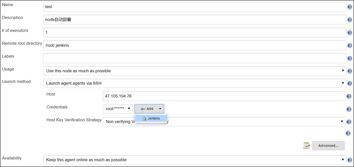Click the help icon next to Host
The width and height of the screenshot is (354, 167).
(x=349, y=97)
